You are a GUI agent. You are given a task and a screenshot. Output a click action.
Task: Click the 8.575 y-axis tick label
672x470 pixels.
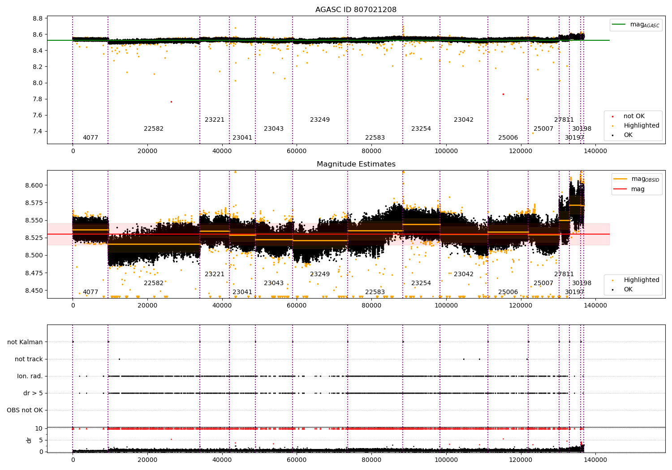click(x=34, y=203)
